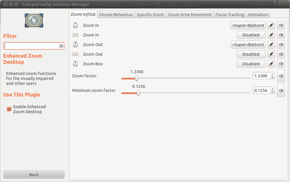Click Disabled button for keyboard Zoom Out
This screenshot has height=182, width=290.
click(251, 54)
